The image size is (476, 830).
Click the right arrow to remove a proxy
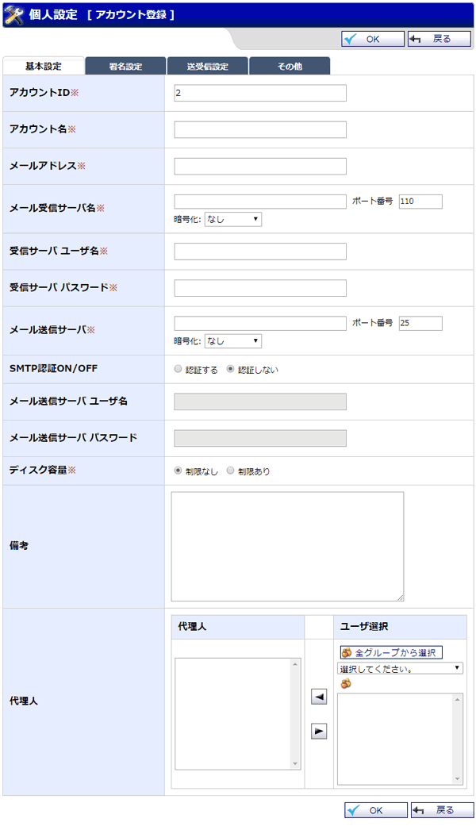319,731
